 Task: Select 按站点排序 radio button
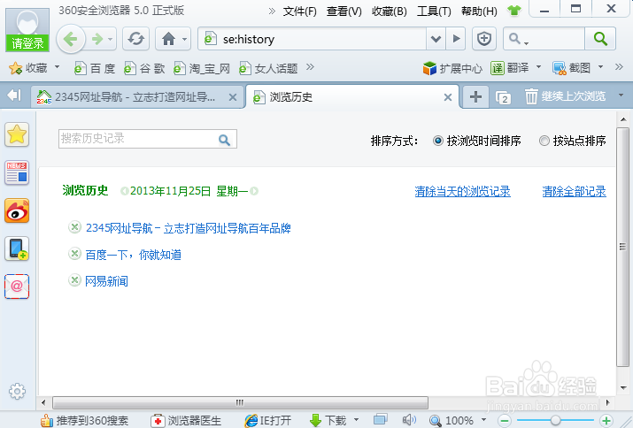544,141
